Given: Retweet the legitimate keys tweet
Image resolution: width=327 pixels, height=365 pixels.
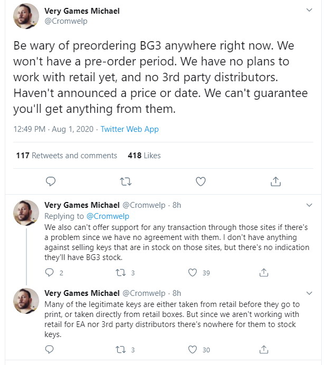Looking at the screenshot, I should pyautogui.click(x=121, y=350).
